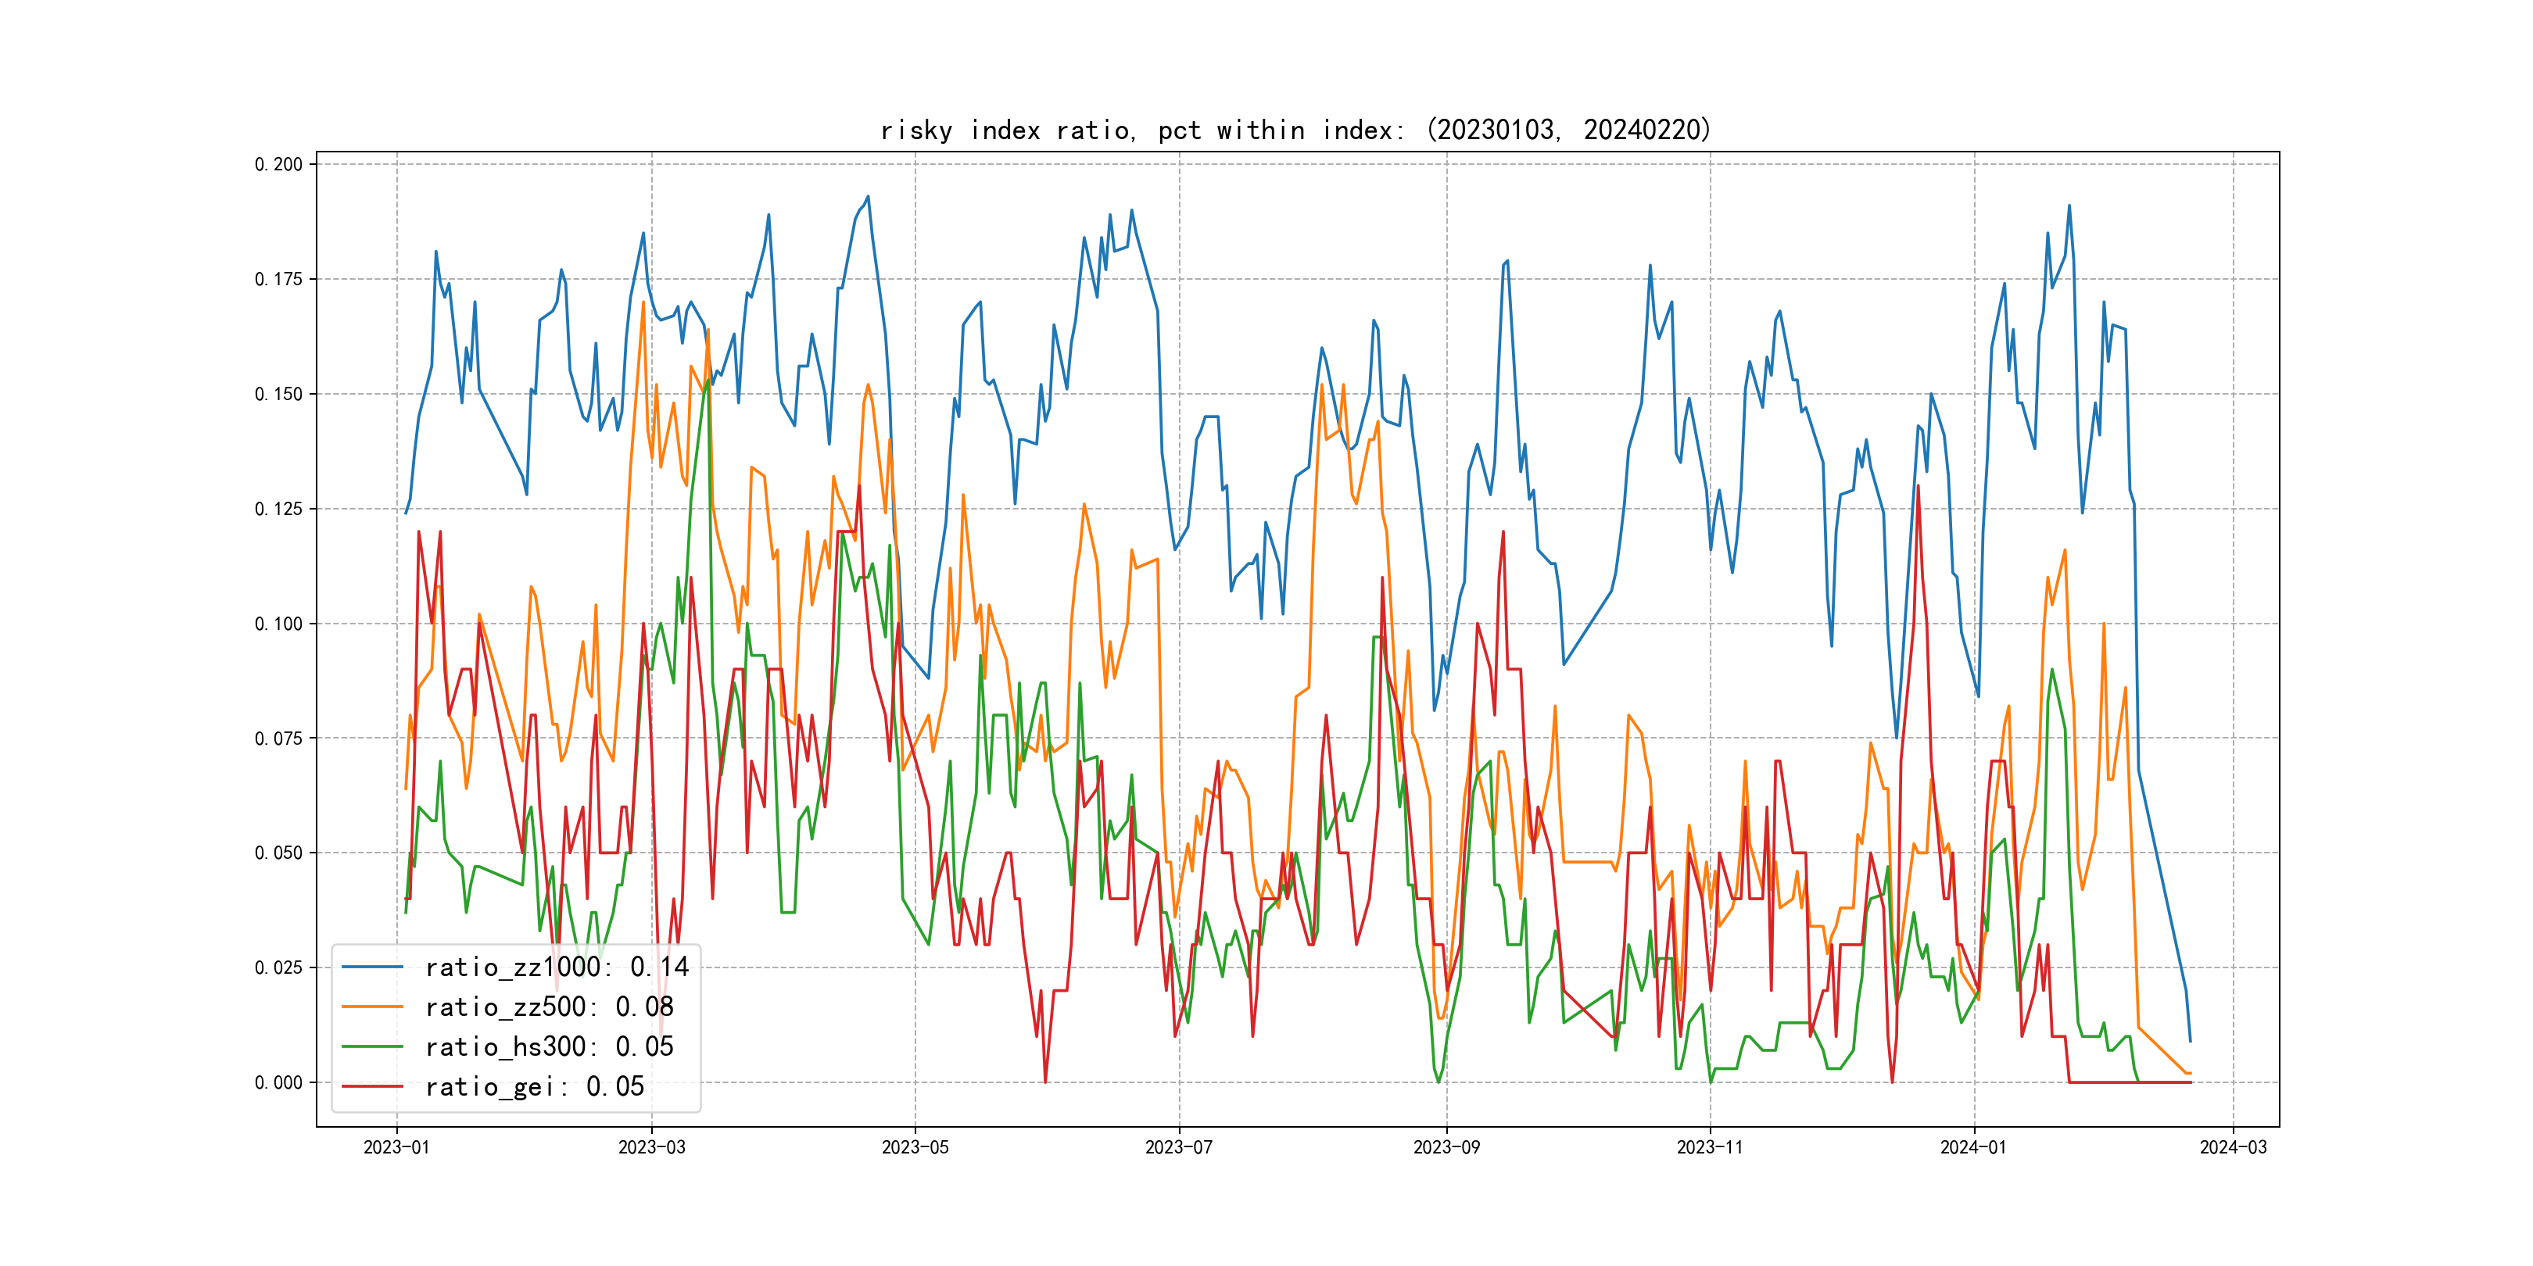
Task: Click the 0.100 y-axis tick label
Action: 278,623
